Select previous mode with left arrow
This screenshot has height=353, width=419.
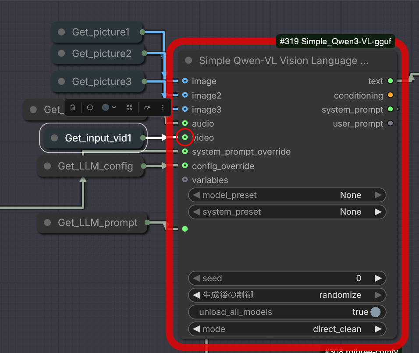click(196, 329)
